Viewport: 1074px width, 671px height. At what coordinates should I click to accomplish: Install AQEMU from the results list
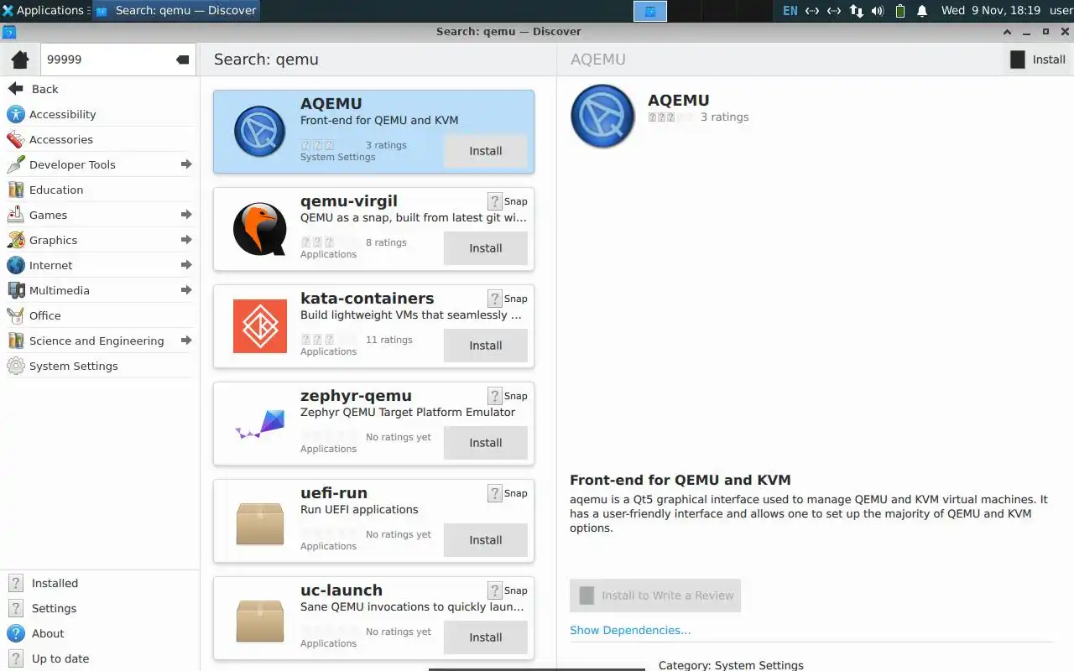(x=486, y=151)
